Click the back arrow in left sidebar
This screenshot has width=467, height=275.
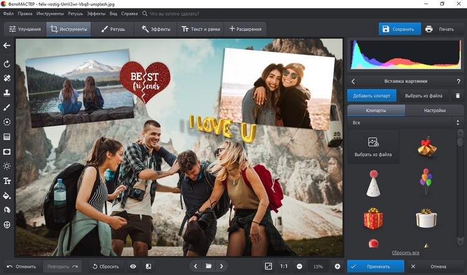point(7,45)
